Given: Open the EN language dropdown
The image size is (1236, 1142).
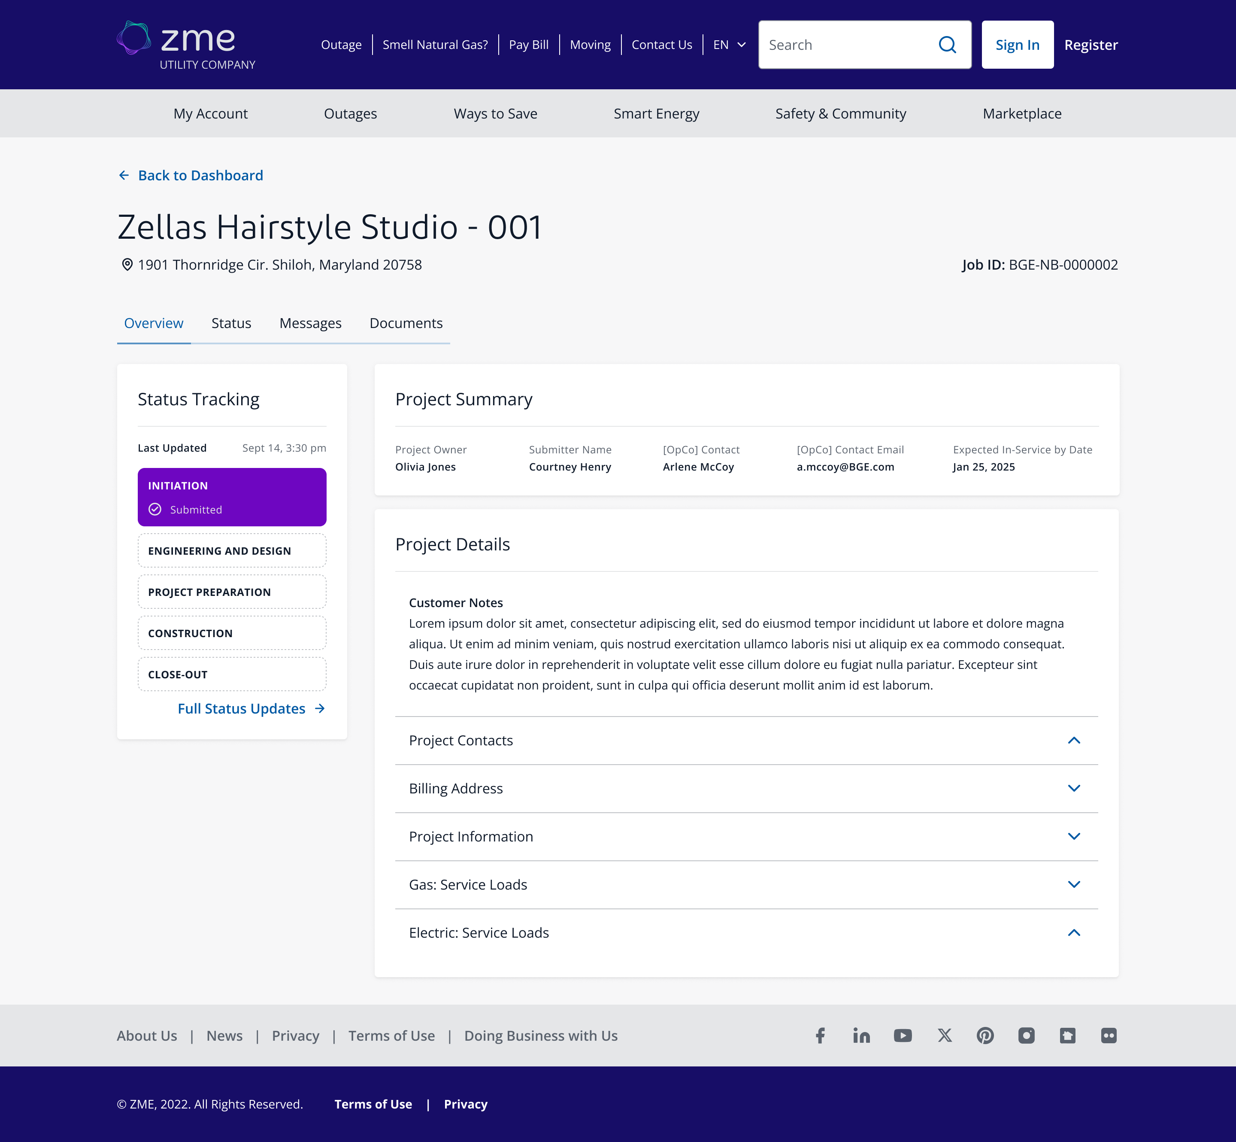Looking at the screenshot, I should (x=730, y=45).
